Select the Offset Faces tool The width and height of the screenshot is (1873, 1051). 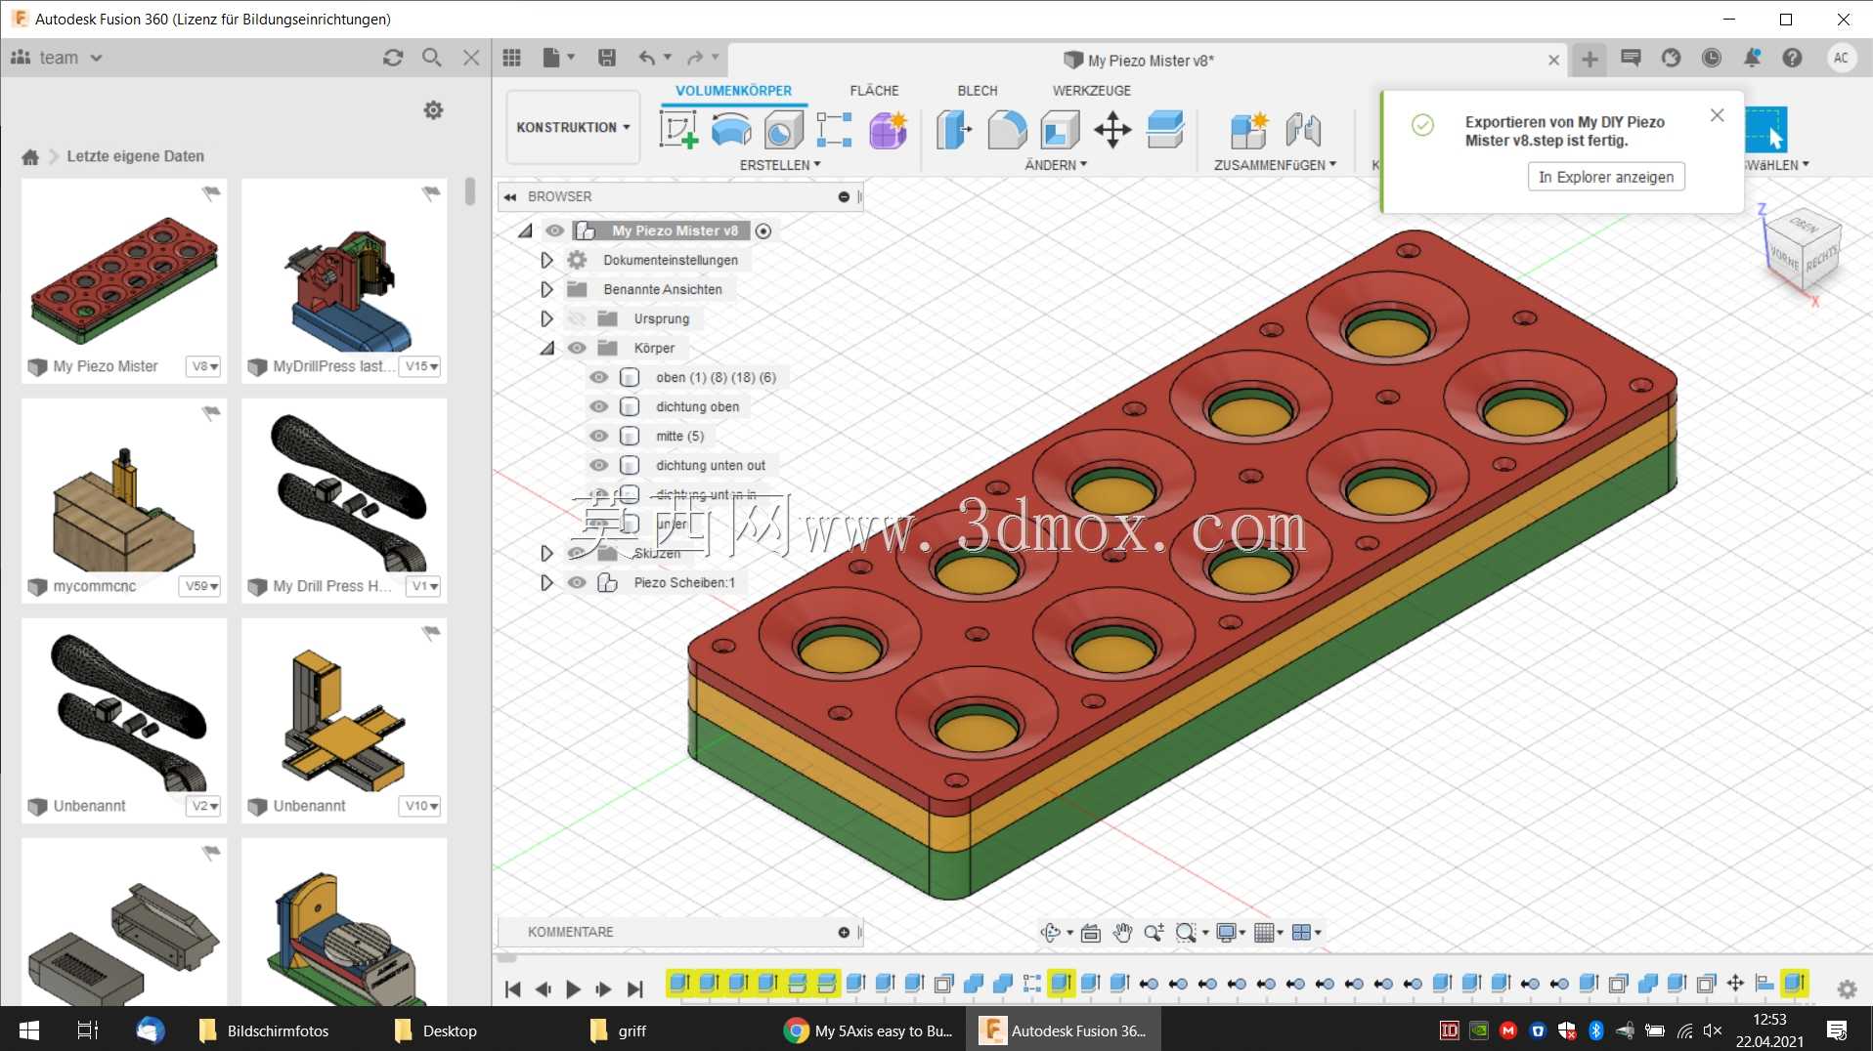pos(1165,129)
